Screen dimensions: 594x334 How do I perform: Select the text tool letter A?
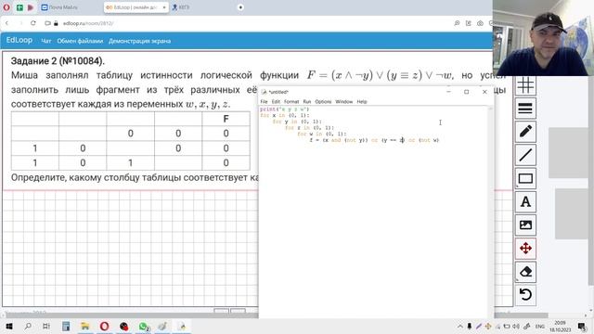525,202
